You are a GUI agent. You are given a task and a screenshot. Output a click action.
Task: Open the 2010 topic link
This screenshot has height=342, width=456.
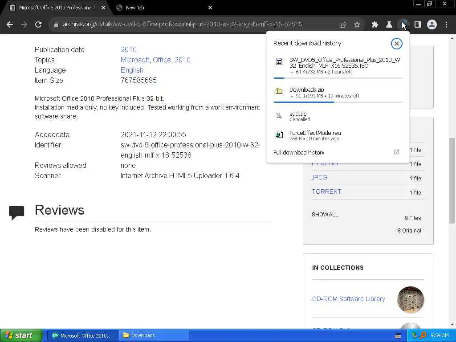pos(182,60)
